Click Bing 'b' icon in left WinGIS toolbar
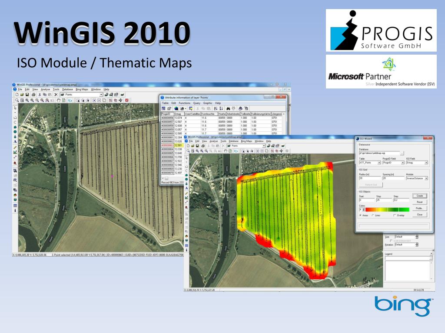445x333 pixels. point(70,100)
